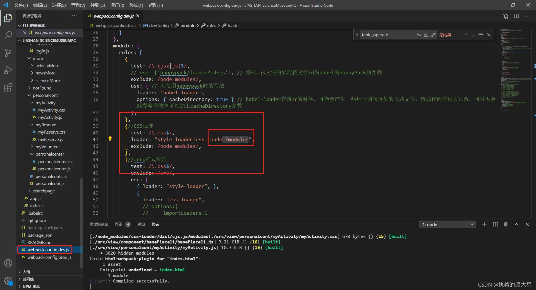
Task: Open the terminal selector dropdown '1: node'
Action: pyautogui.click(x=448, y=224)
